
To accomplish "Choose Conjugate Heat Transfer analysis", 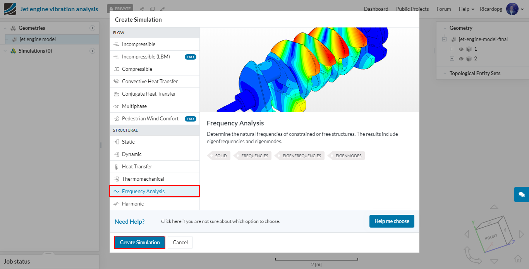I will pyautogui.click(x=149, y=94).
